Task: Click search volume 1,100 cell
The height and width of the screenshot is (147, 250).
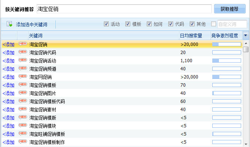Action: (186, 61)
